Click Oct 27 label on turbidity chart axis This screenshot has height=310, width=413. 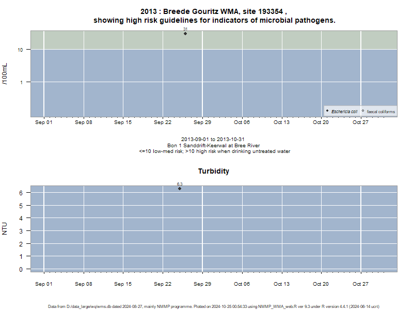pos(360,284)
